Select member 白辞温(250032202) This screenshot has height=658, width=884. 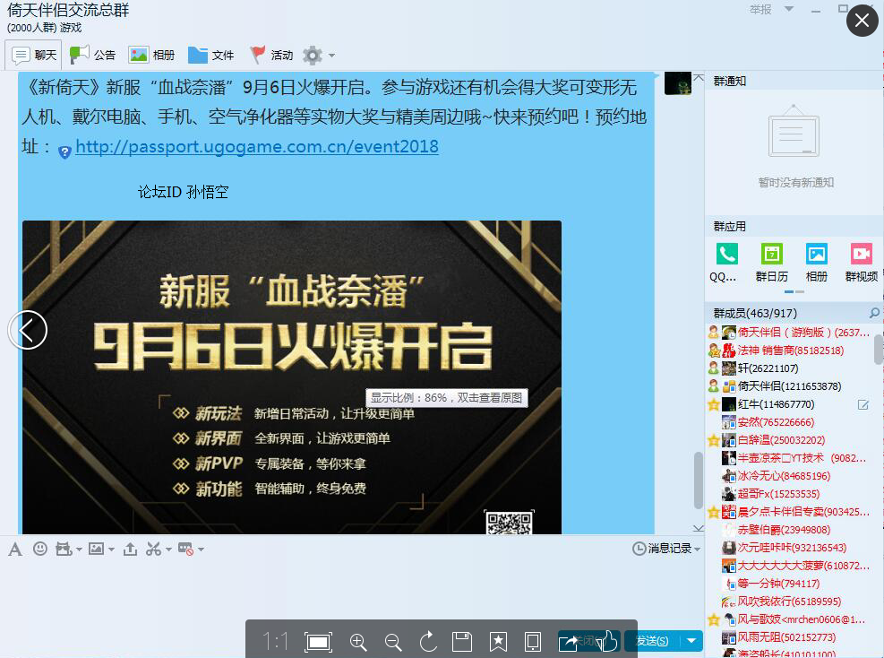(789, 440)
